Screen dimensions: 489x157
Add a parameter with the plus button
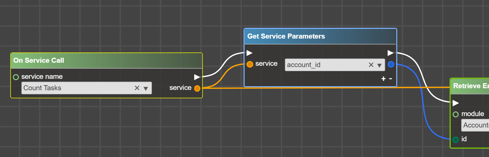[x=383, y=79]
